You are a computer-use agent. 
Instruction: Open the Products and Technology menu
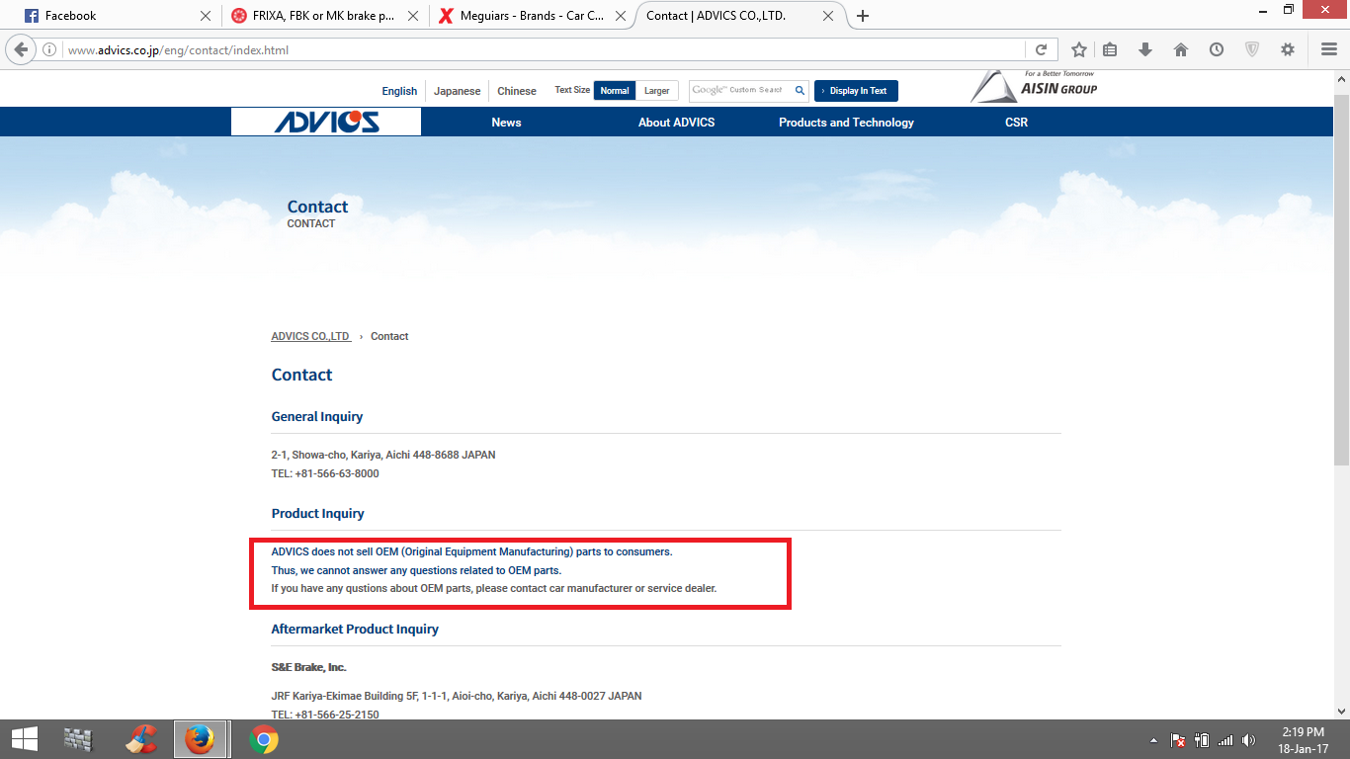tap(846, 123)
